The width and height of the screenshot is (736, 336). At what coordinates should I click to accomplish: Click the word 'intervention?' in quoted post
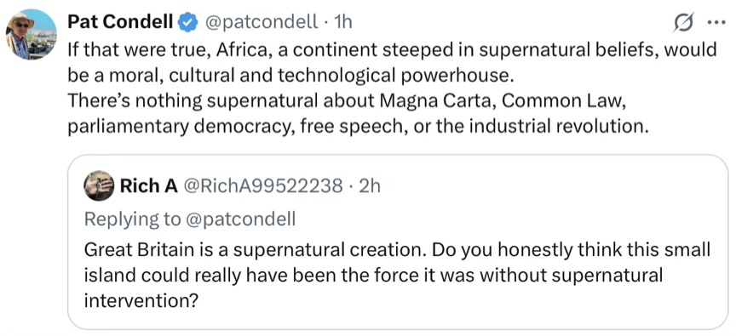140,301
